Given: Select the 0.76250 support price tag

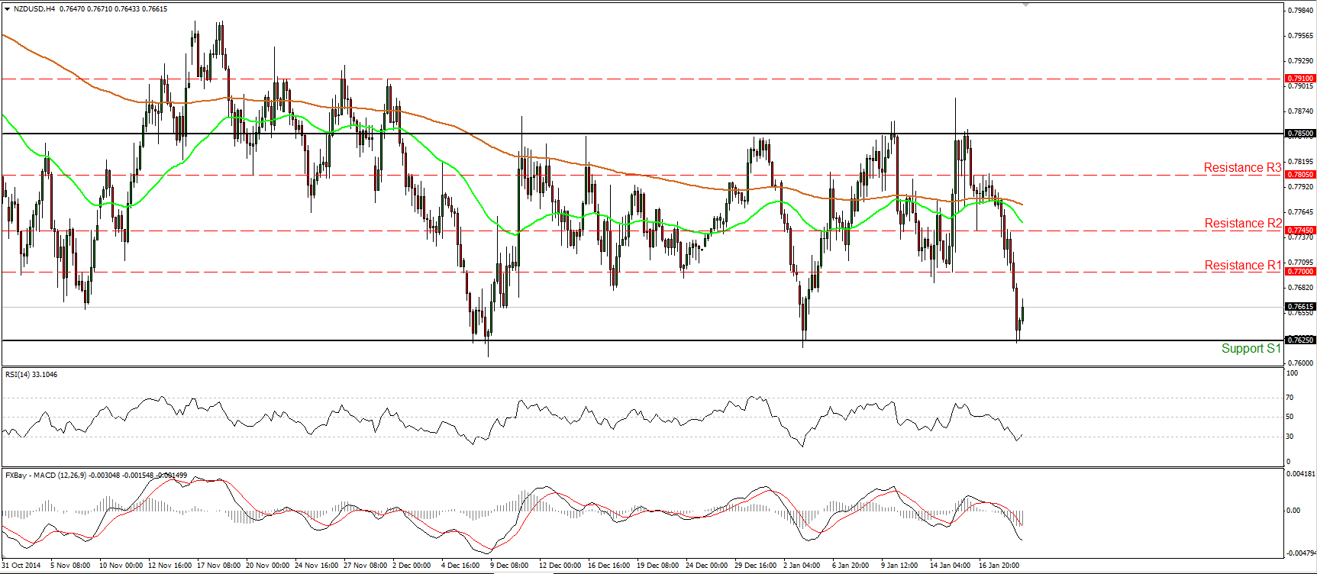Looking at the screenshot, I should [x=1300, y=340].
